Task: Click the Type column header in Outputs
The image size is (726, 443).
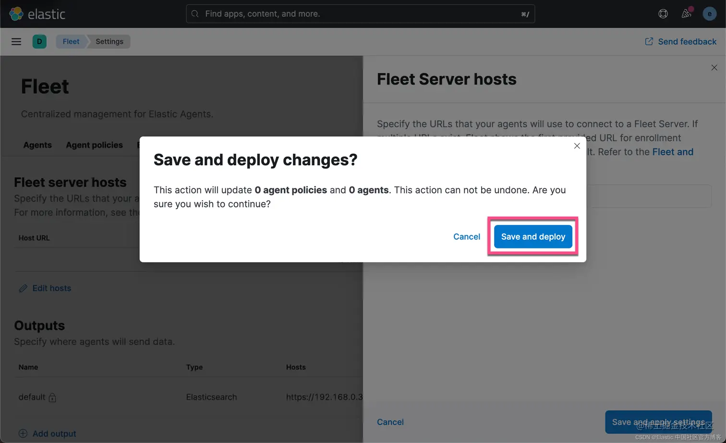Action: [x=194, y=367]
